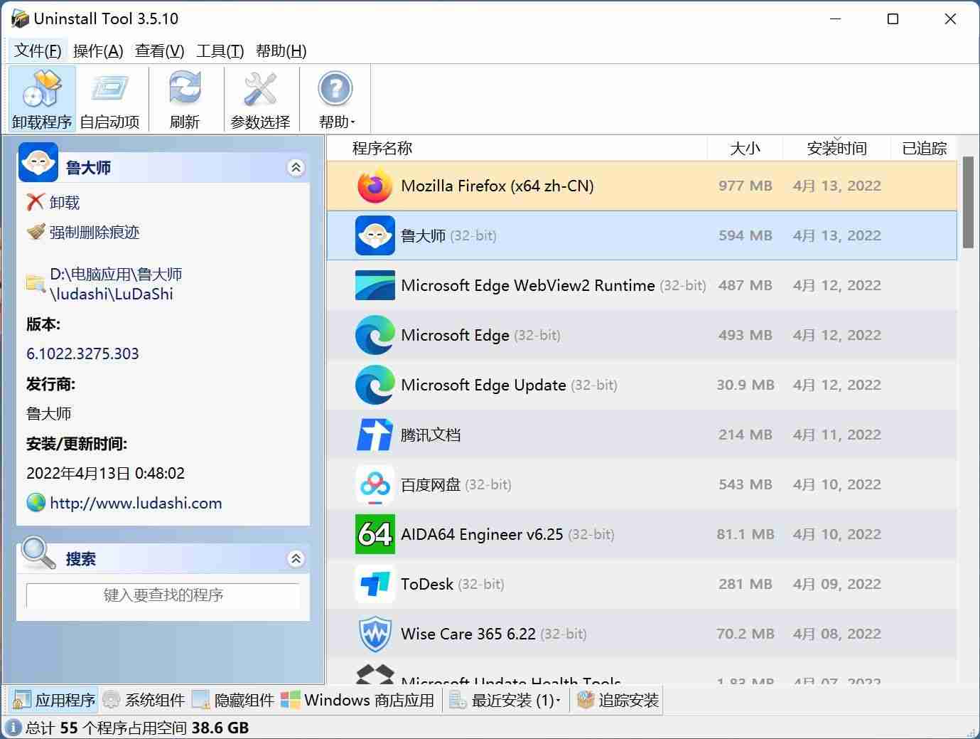Screen dimensions: 980x739
Task: Switch to the 隐藏组件 tab
Action: [233, 700]
